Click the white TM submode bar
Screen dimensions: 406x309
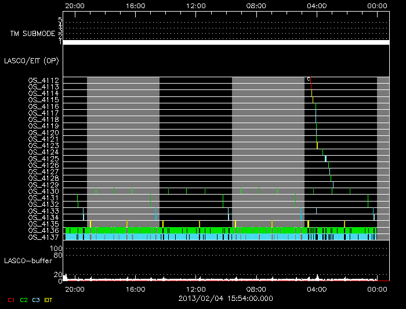click(x=226, y=42)
